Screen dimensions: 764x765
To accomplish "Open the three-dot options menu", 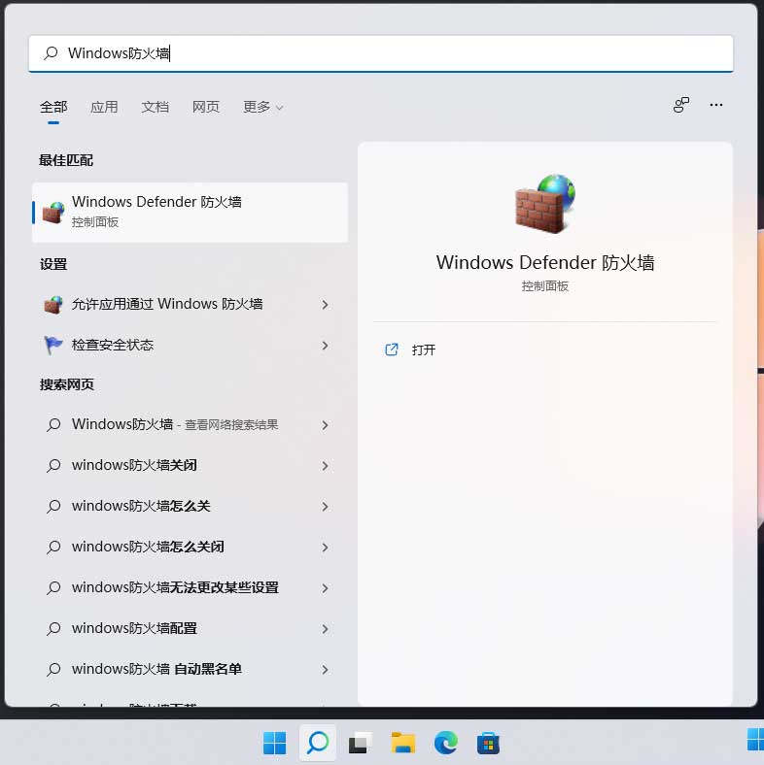I will [716, 105].
